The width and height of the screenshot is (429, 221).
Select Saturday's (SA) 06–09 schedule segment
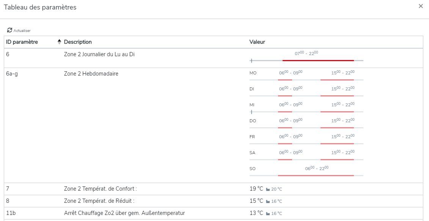[x=285, y=159]
